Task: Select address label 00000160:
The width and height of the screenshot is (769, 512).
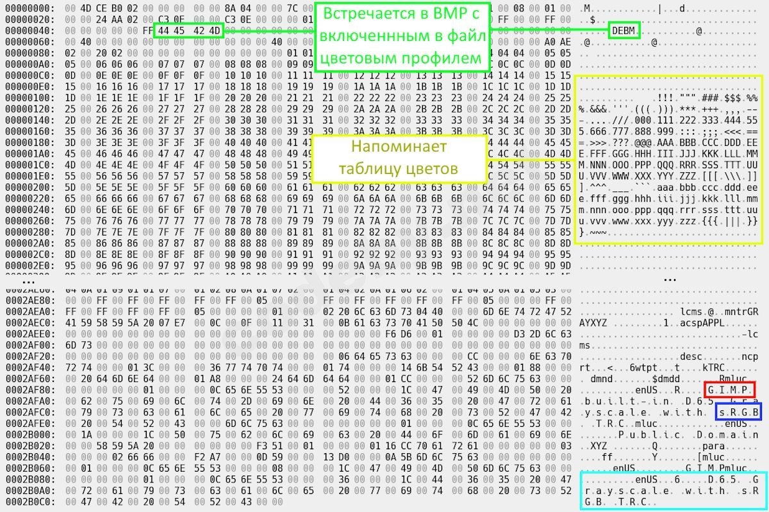Action: pos(29,131)
